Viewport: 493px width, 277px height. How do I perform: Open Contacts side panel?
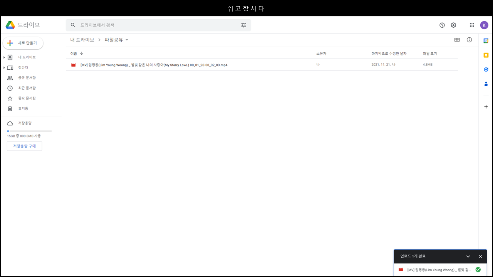pyautogui.click(x=486, y=83)
